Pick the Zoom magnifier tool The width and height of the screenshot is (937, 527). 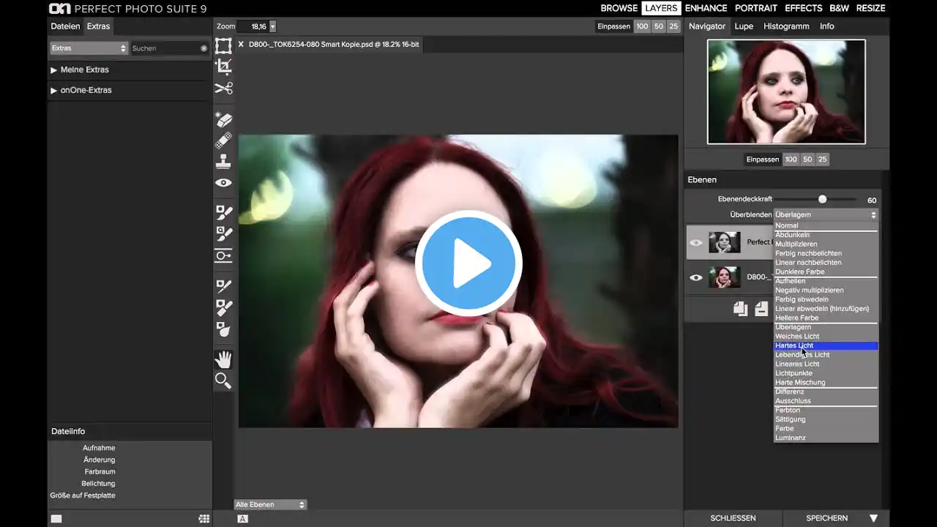pyautogui.click(x=223, y=381)
